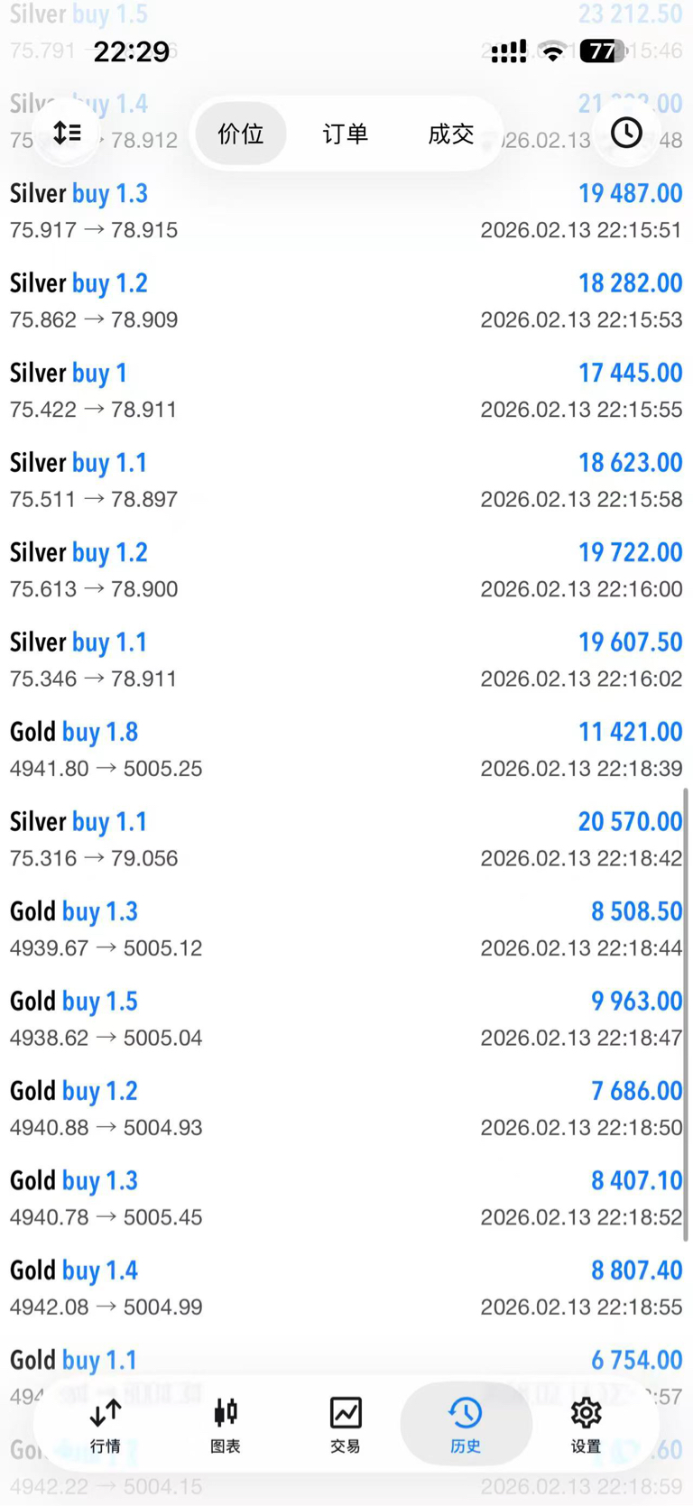The width and height of the screenshot is (693, 1506).
Task: Open Silver buy 1.2 trade 18 282.00
Action: click(x=346, y=300)
